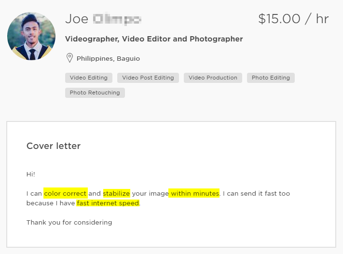Click the name "Joe" in the header
Viewport: 343px width, 254px height.
click(x=77, y=19)
